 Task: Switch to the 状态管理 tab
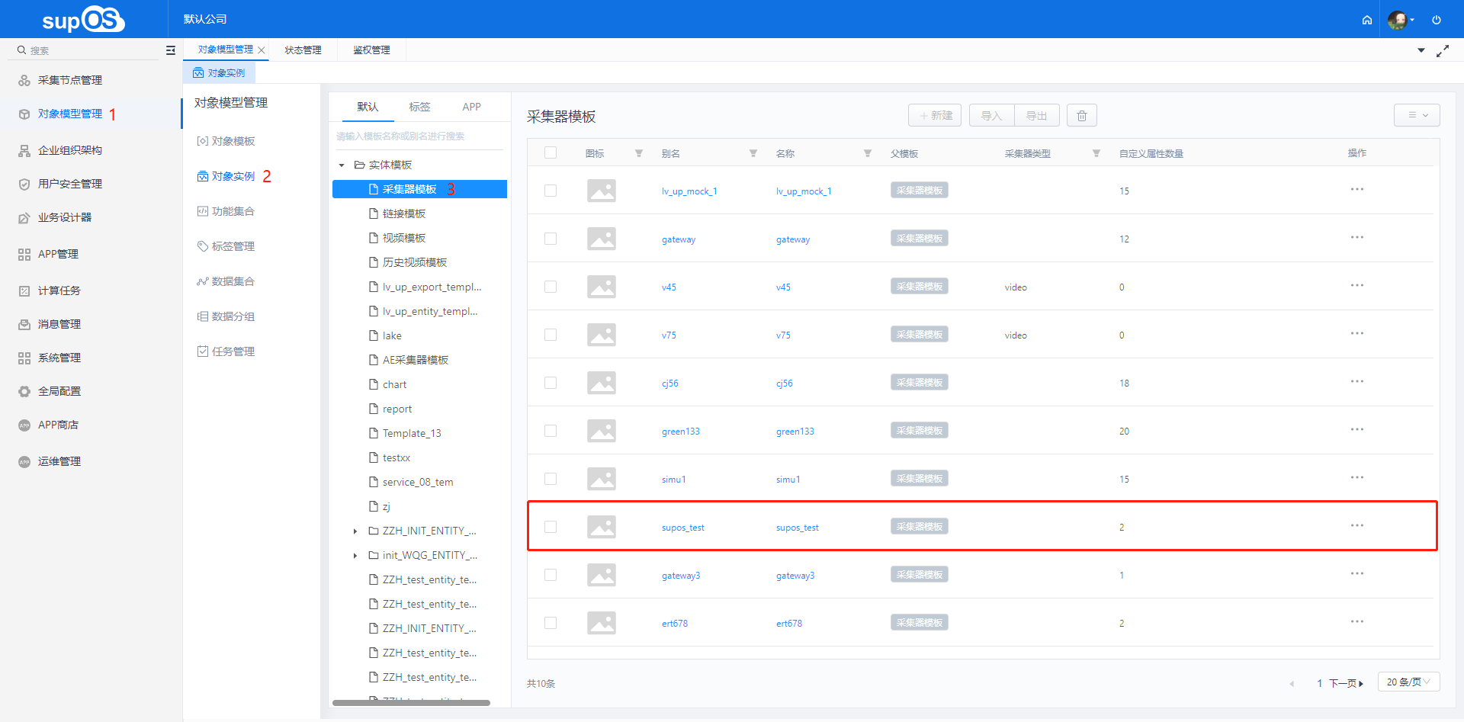(303, 50)
